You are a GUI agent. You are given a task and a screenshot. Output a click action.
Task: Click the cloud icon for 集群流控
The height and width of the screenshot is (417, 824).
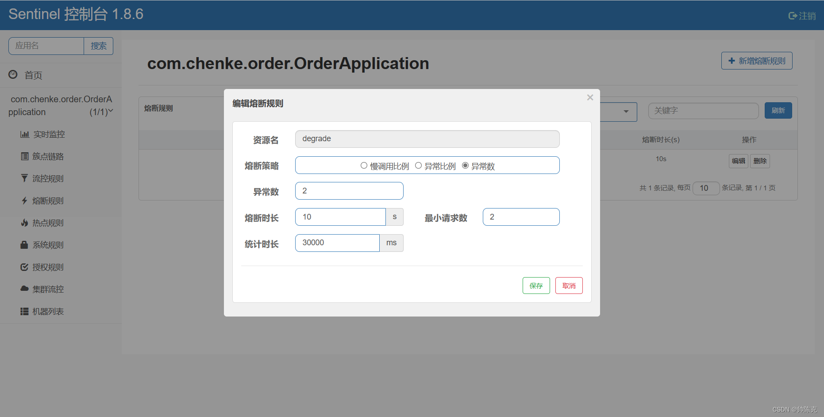pyautogui.click(x=24, y=289)
